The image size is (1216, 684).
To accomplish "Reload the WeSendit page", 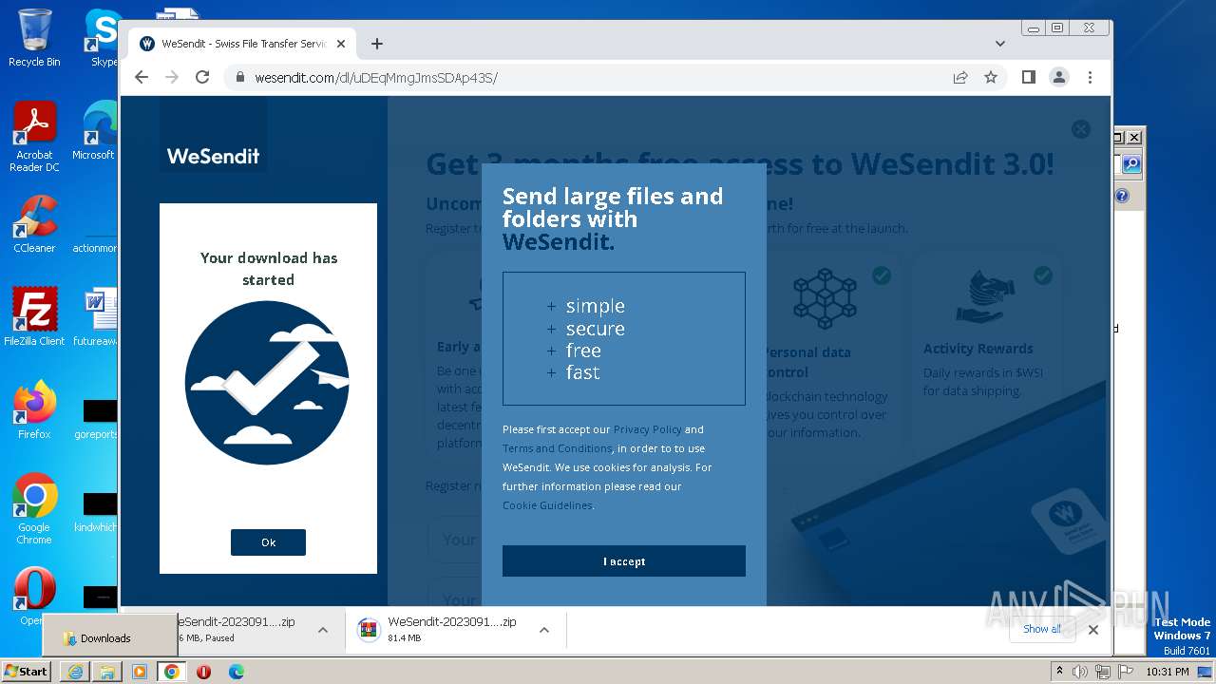I will (x=202, y=78).
